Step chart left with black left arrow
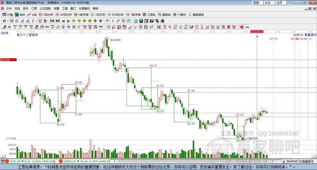The width and height of the screenshot is (317, 170). point(63,21)
